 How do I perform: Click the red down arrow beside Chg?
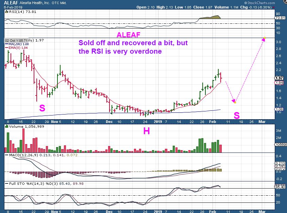273,7
